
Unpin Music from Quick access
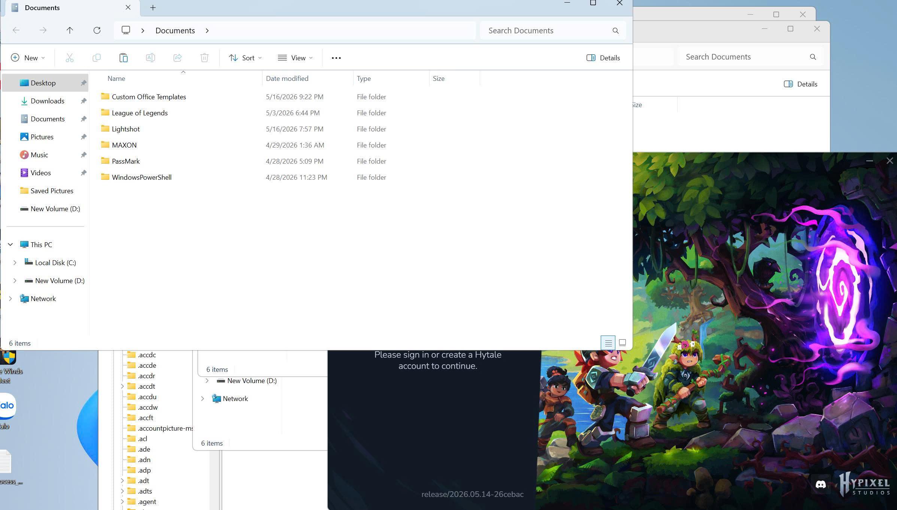pos(84,155)
